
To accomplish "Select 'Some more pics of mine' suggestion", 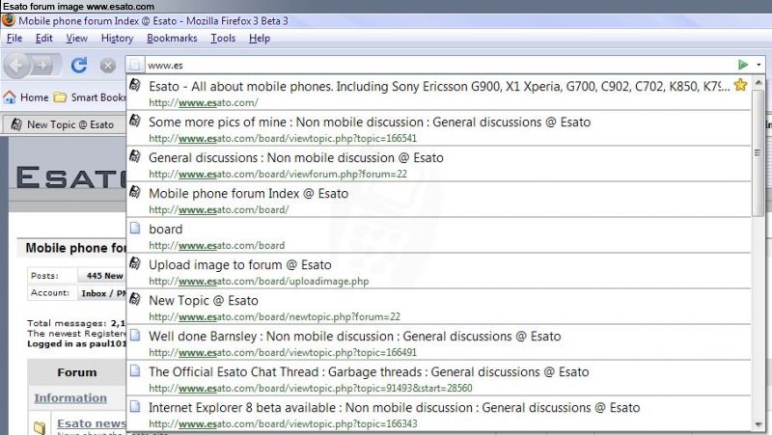I will 439,128.
